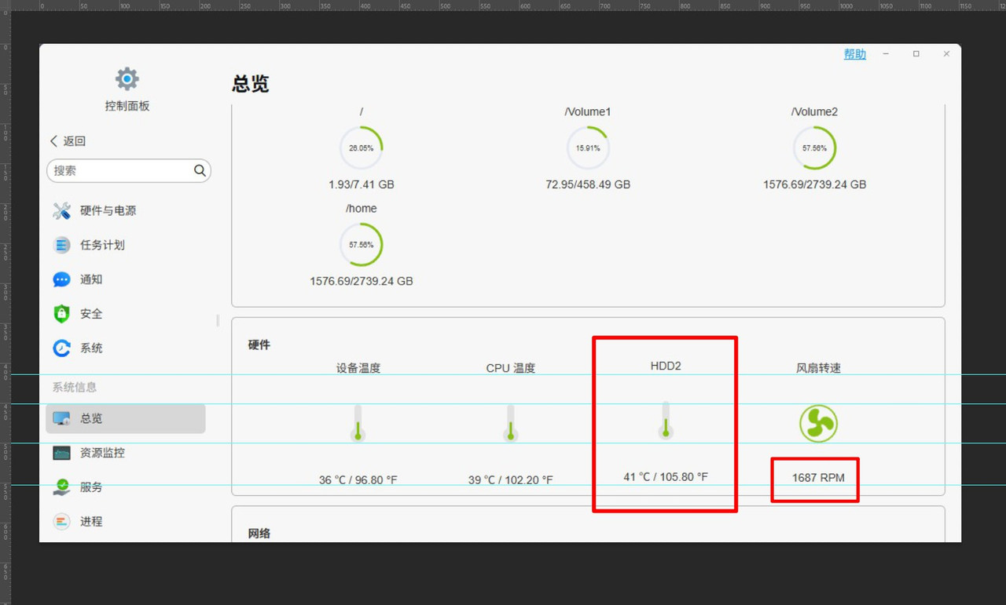This screenshot has height=605, width=1006.
Task: Click the 36 ℃ / 96.80 ℉ reading
Action: [358, 479]
